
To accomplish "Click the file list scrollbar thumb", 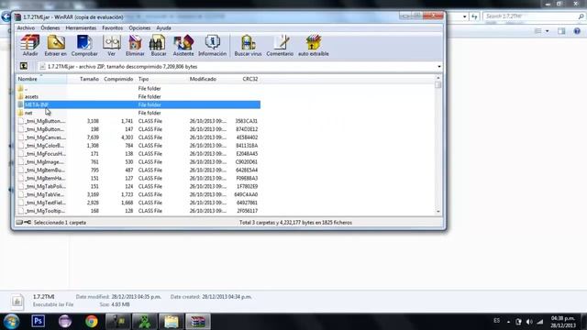I will pyautogui.click(x=438, y=85).
